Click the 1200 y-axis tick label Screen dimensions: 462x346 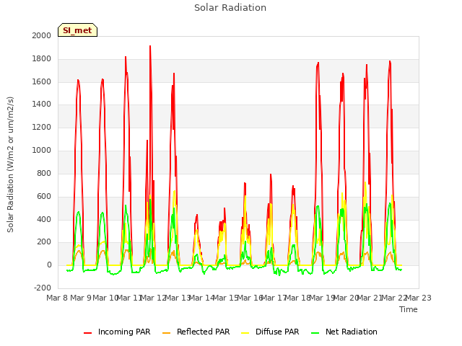tap(42, 127)
